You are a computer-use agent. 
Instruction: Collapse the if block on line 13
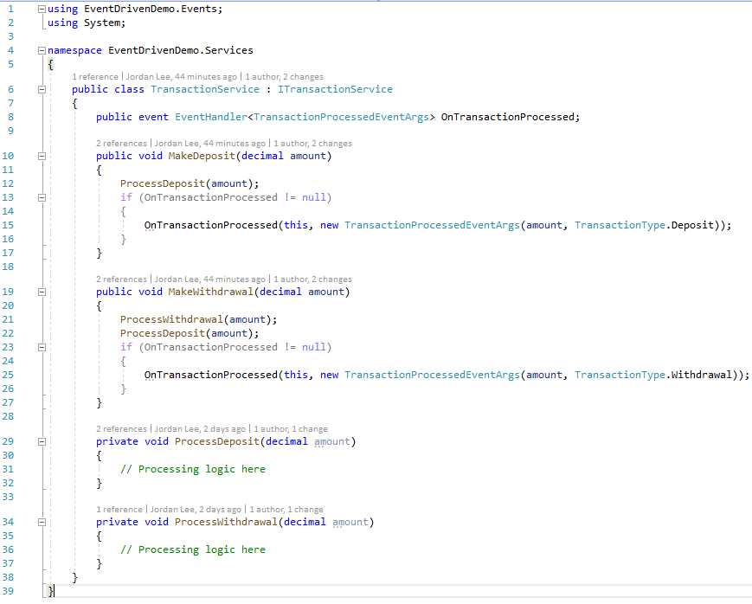point(42,197)
